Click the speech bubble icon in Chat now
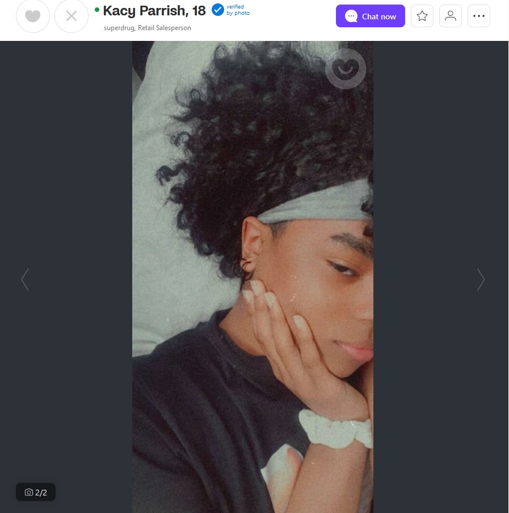 pyautogui.click(x=351, y=16)
